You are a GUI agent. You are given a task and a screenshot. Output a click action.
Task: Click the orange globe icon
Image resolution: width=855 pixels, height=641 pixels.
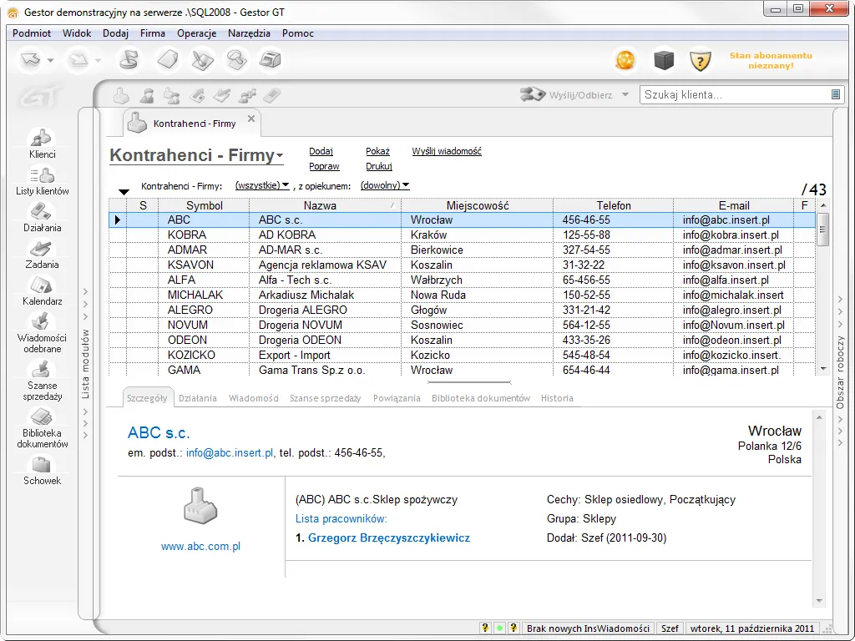pyautogui.click(x=625, y=60)
